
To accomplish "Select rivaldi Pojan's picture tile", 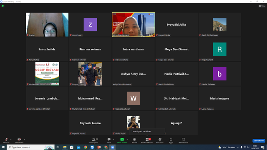I will click(133, 123).
